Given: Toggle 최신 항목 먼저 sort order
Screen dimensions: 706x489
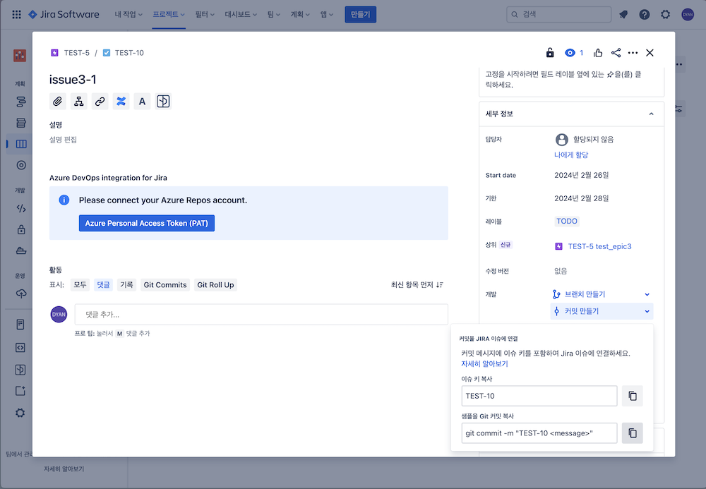Looking at the screenshot, I should tap(417, 285).
